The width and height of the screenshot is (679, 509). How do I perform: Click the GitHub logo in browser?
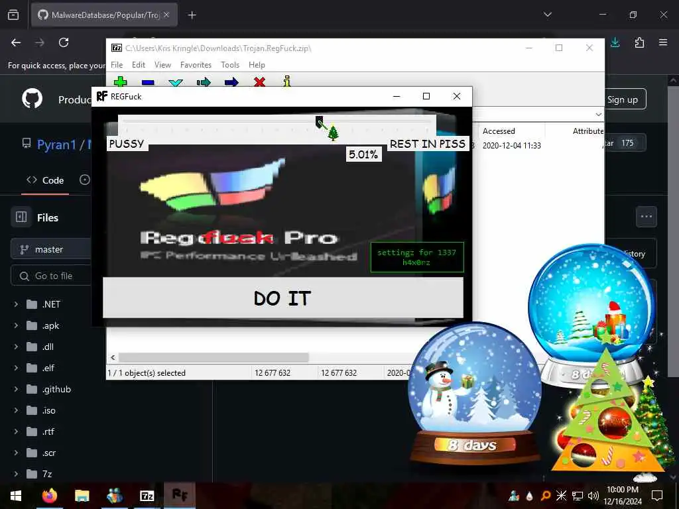pos(32,99)
